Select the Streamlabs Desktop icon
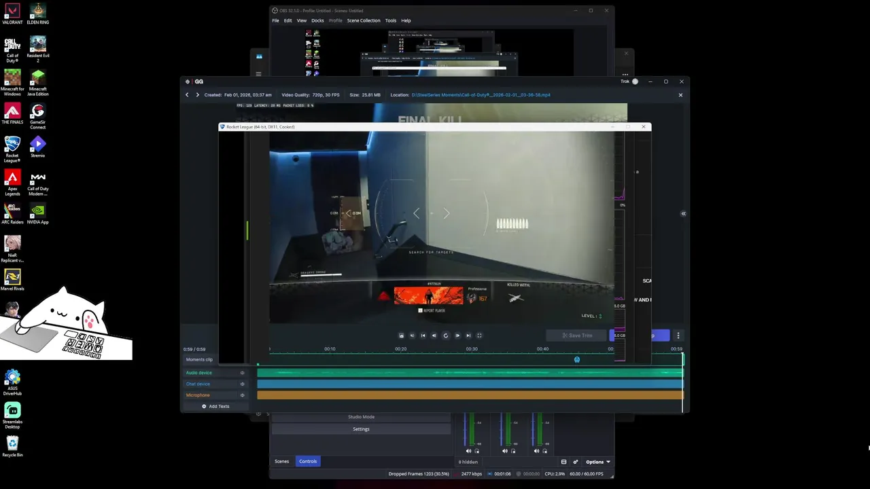870x489 pixels. click(x=12, y=416)
